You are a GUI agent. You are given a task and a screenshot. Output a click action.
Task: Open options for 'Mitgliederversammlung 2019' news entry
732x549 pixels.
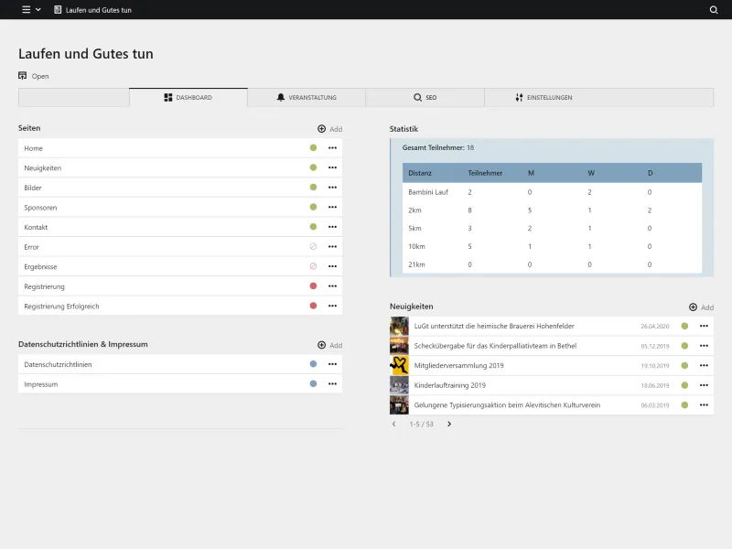click(x=703, y=365)
